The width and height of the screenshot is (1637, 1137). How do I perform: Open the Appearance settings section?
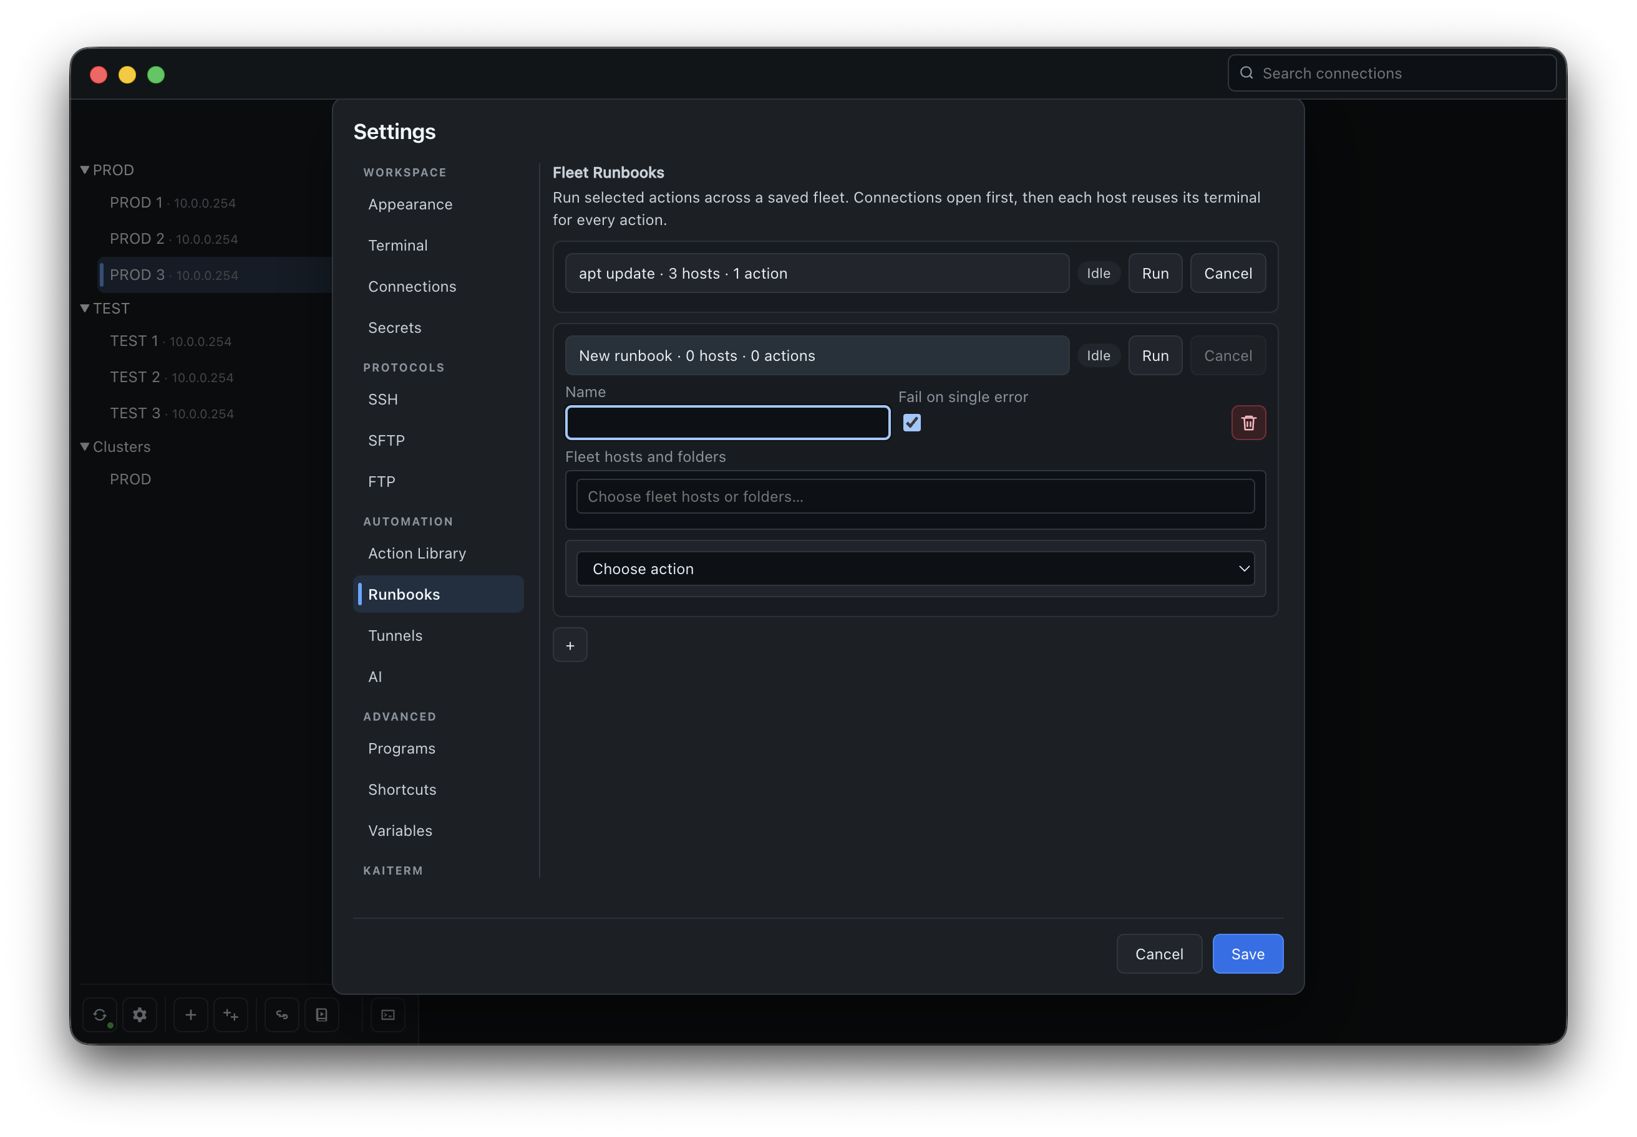click(439, 204)
